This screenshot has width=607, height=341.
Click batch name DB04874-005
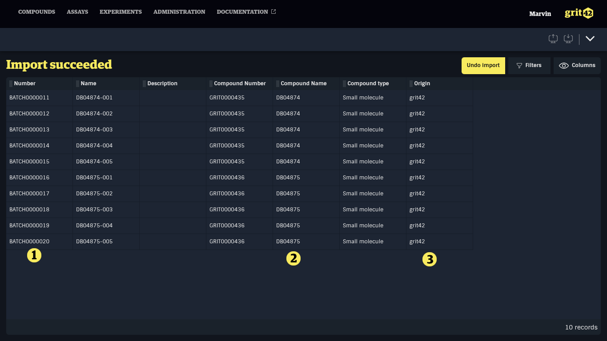coord(94,162)
